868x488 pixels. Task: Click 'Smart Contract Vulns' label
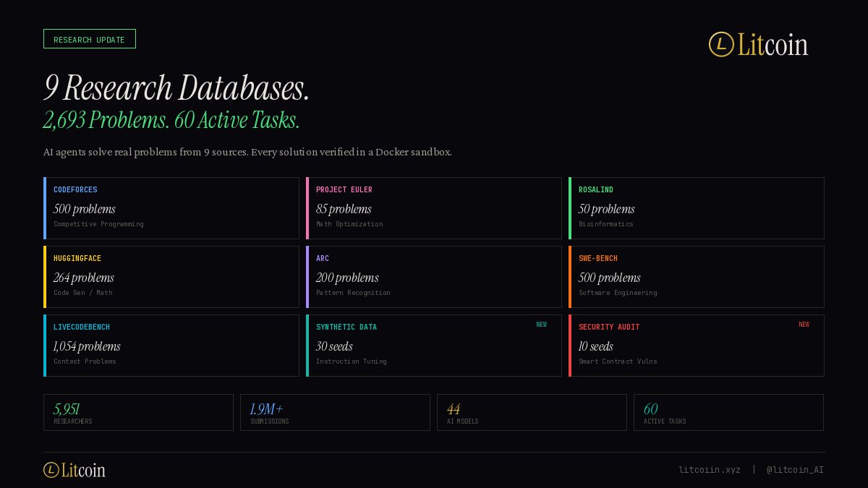618,361
